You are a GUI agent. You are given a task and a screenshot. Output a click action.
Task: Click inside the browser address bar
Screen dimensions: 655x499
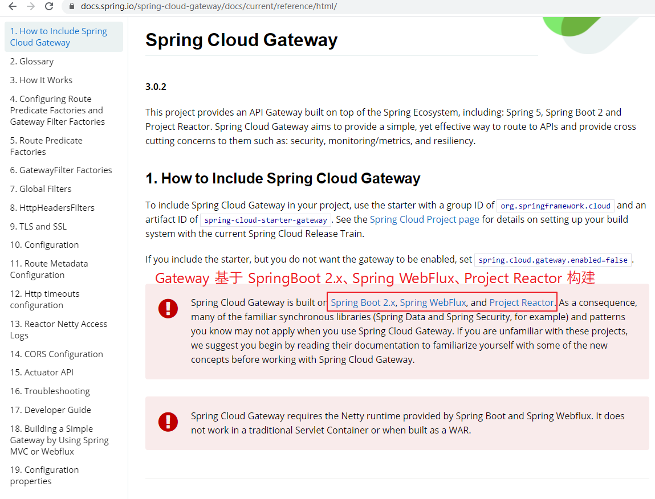click(228, 6)
